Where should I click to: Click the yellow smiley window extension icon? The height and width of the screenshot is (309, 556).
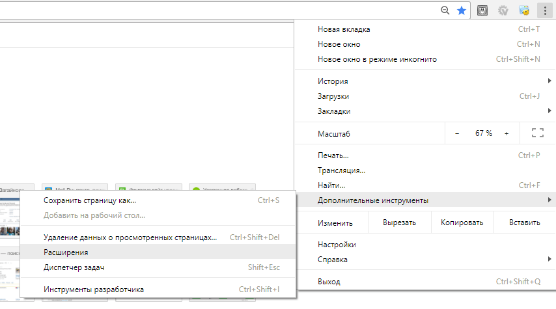(x=523, y=10)
